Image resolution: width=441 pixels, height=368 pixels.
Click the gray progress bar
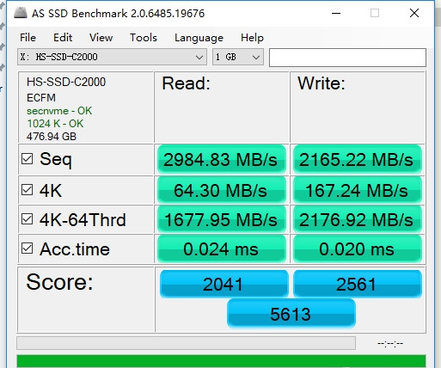click(x=186, y=343)
